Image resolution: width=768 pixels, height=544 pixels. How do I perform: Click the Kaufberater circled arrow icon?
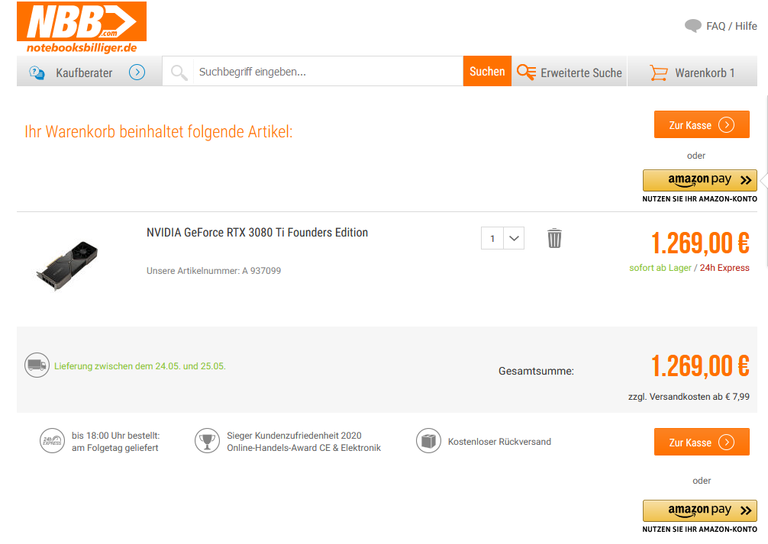(x=137, y=72)
